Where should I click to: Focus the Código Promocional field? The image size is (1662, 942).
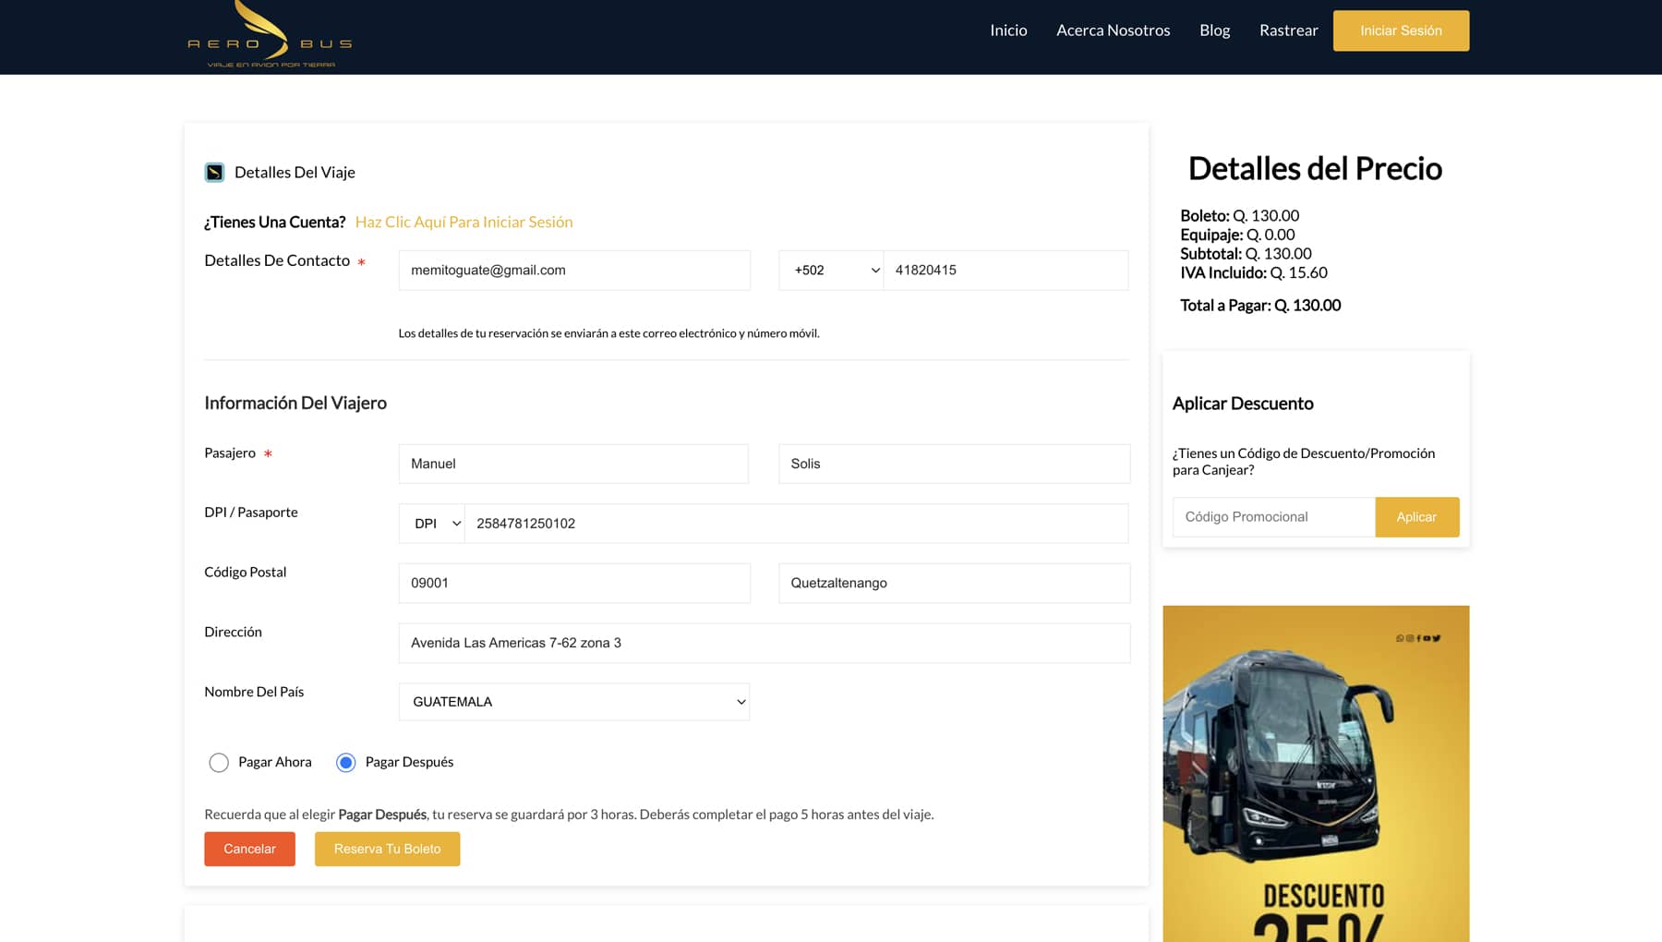[x=1273, y=517]
